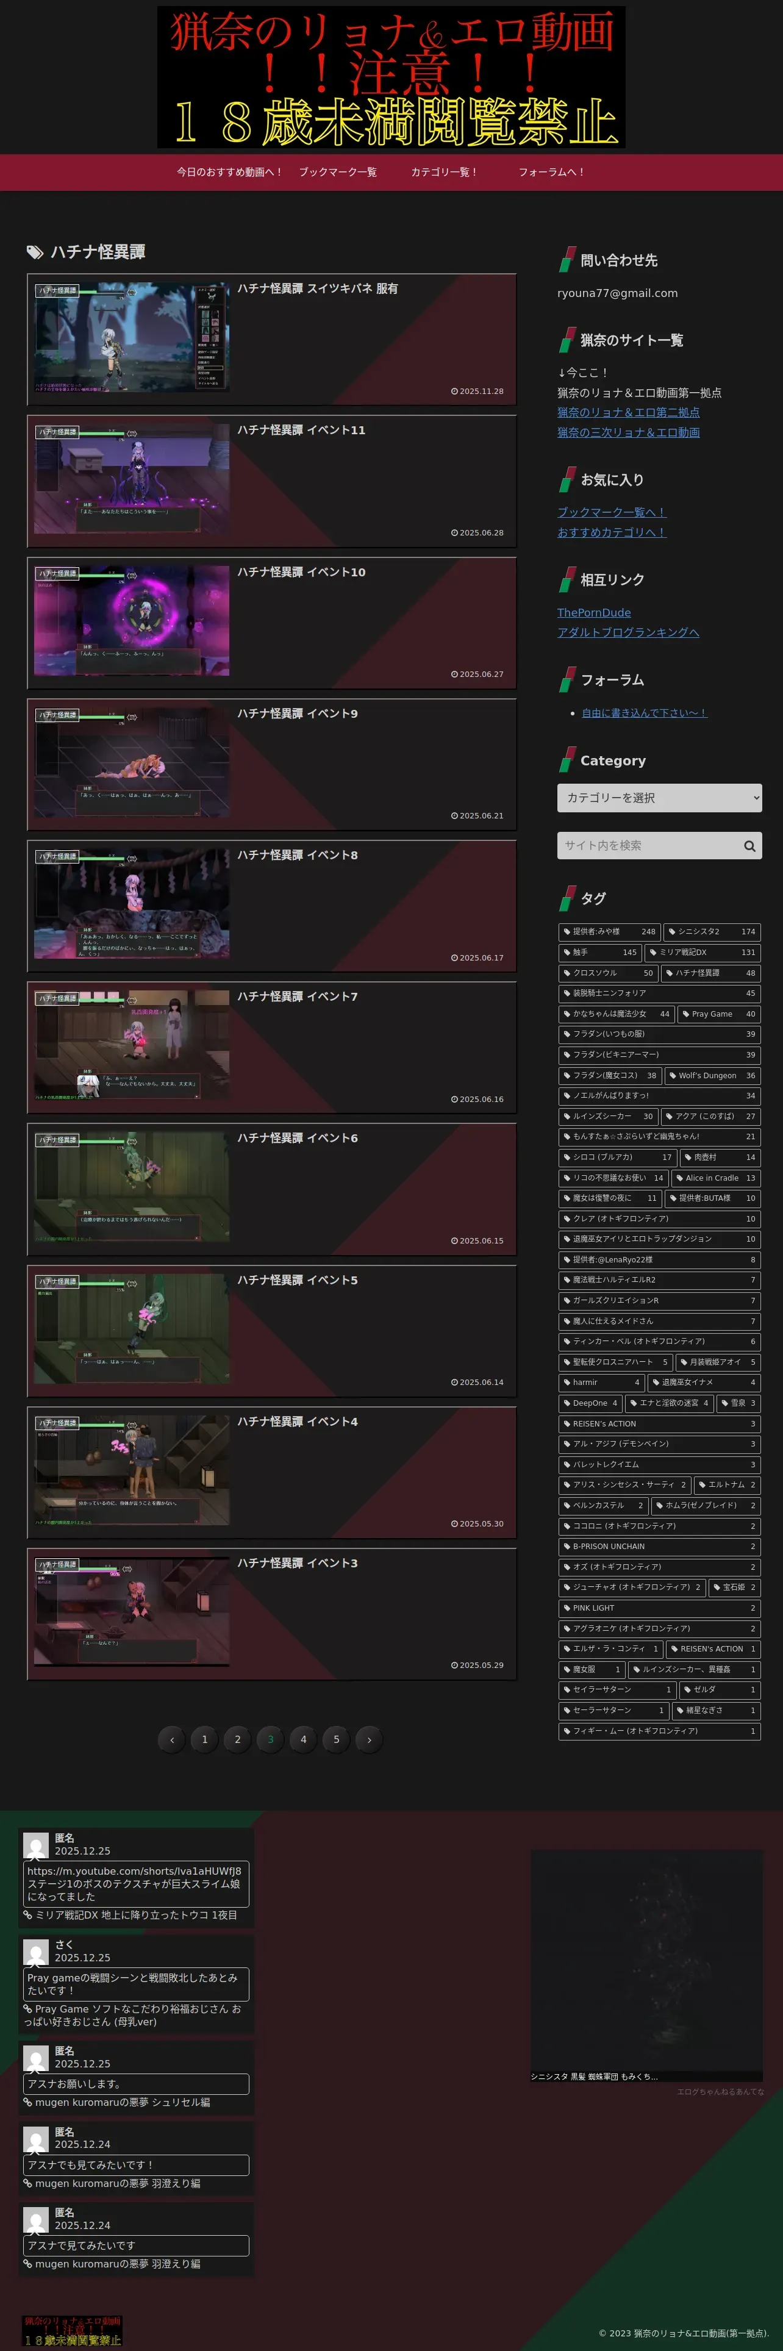
Task: Select the harmir tag
Action: click(601, 1383)
